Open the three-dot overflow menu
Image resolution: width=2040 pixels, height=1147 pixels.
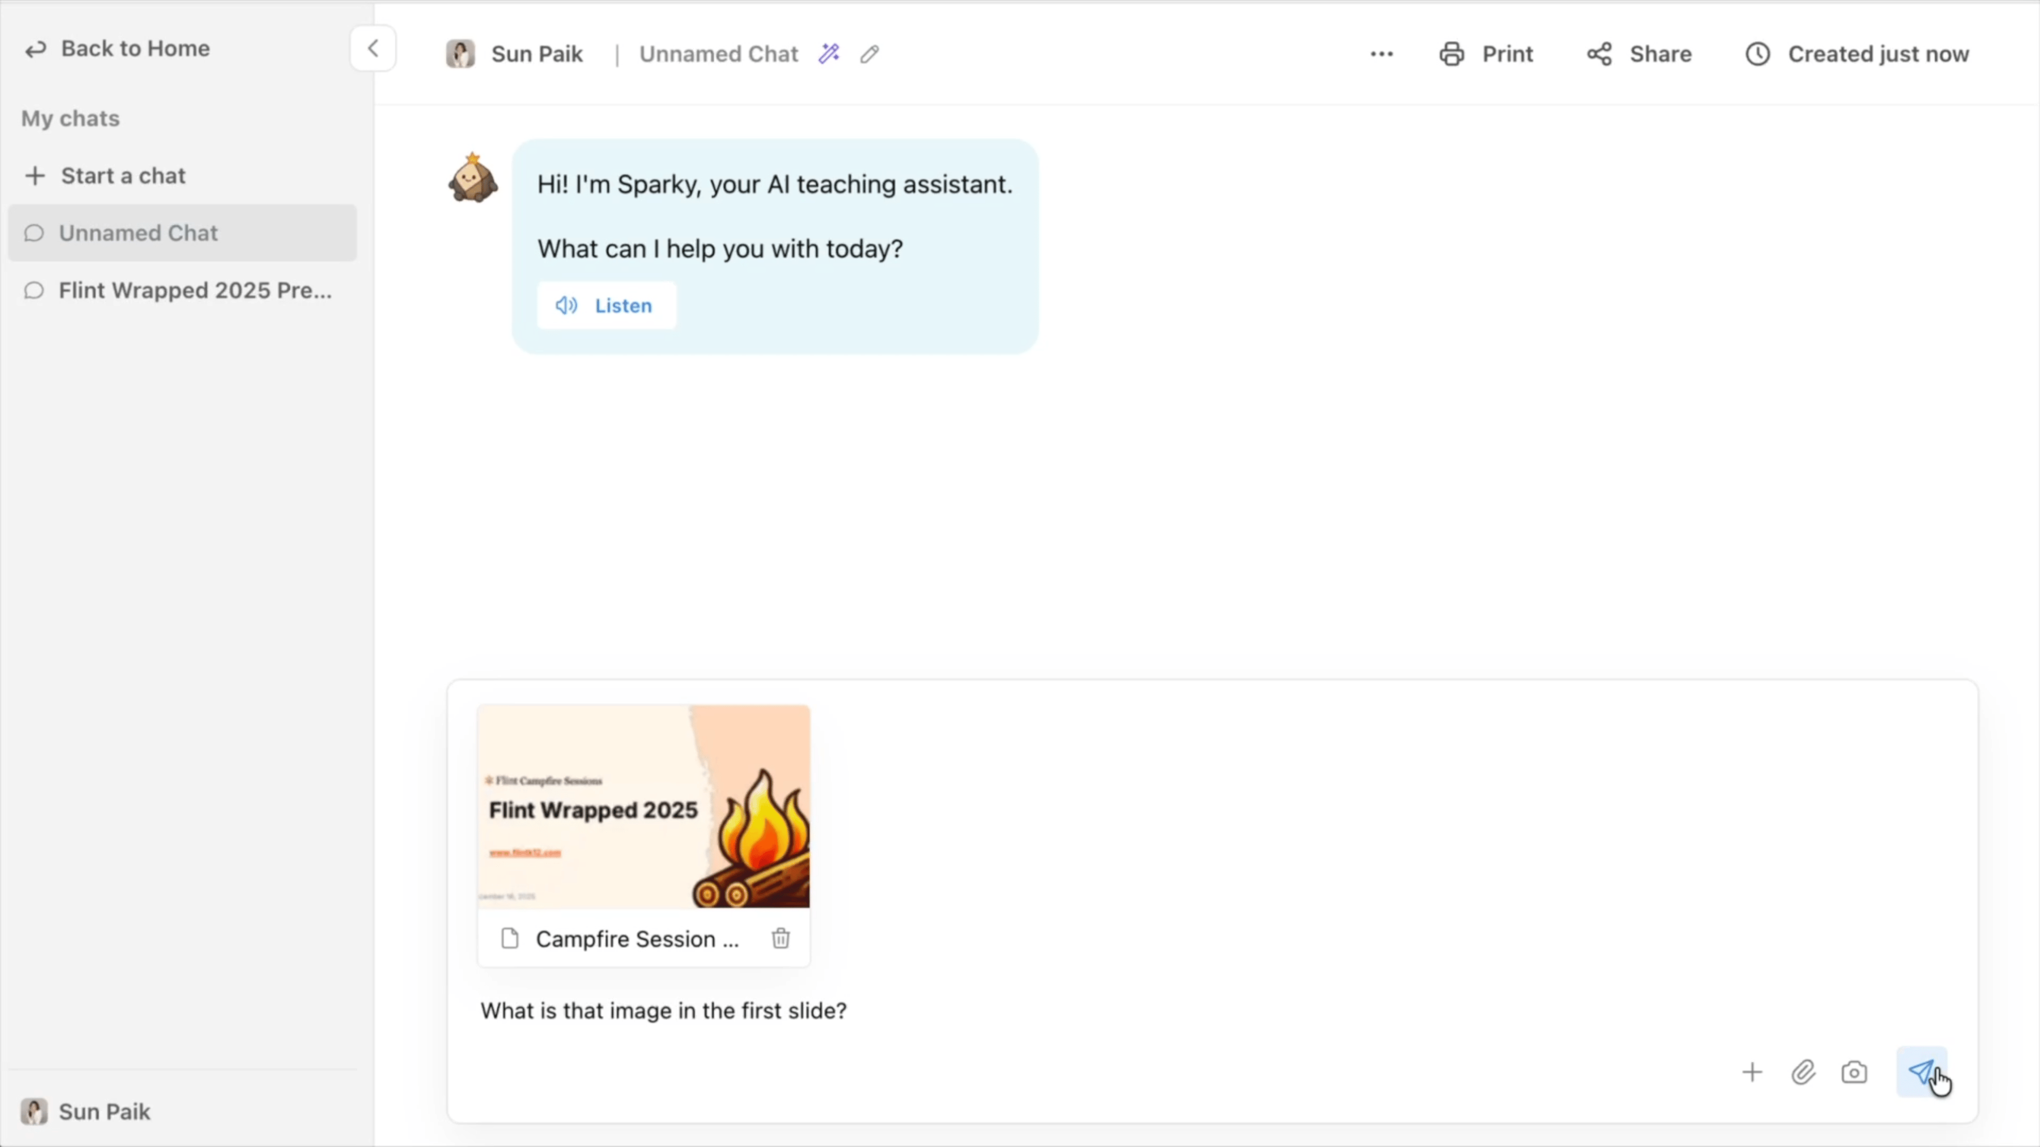1381,53
